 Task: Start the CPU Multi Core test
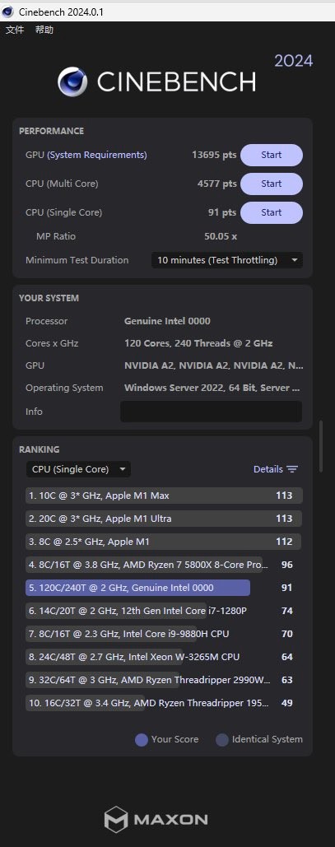click(x=272, y=184)
